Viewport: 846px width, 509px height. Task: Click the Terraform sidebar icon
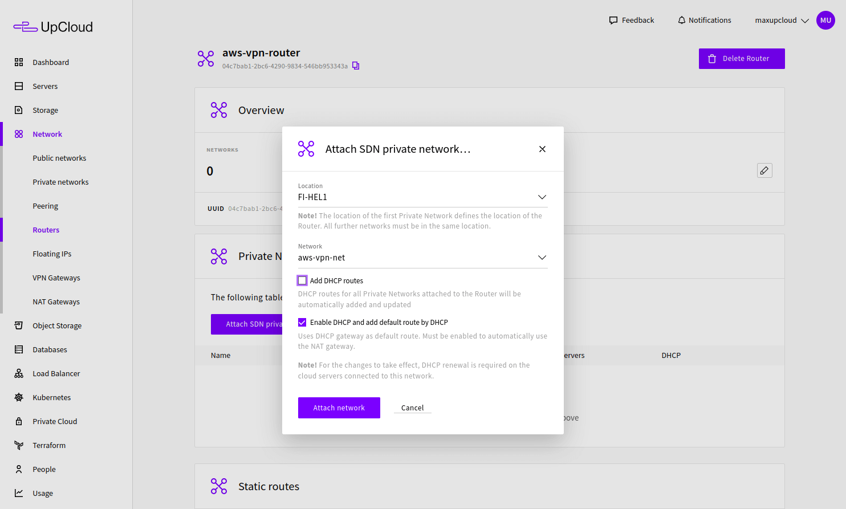click(19, 445)
